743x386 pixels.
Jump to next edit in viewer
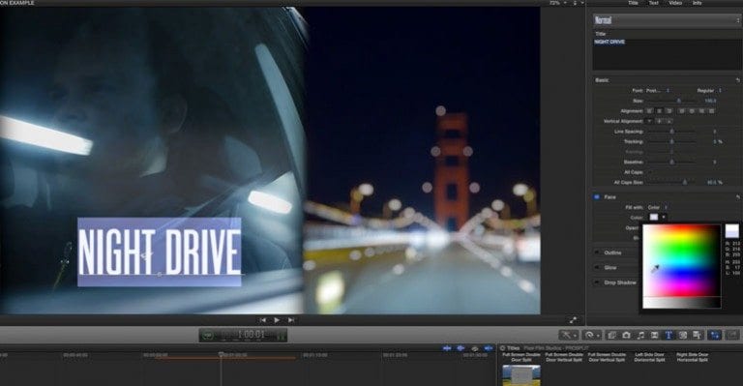click(291, 320)
